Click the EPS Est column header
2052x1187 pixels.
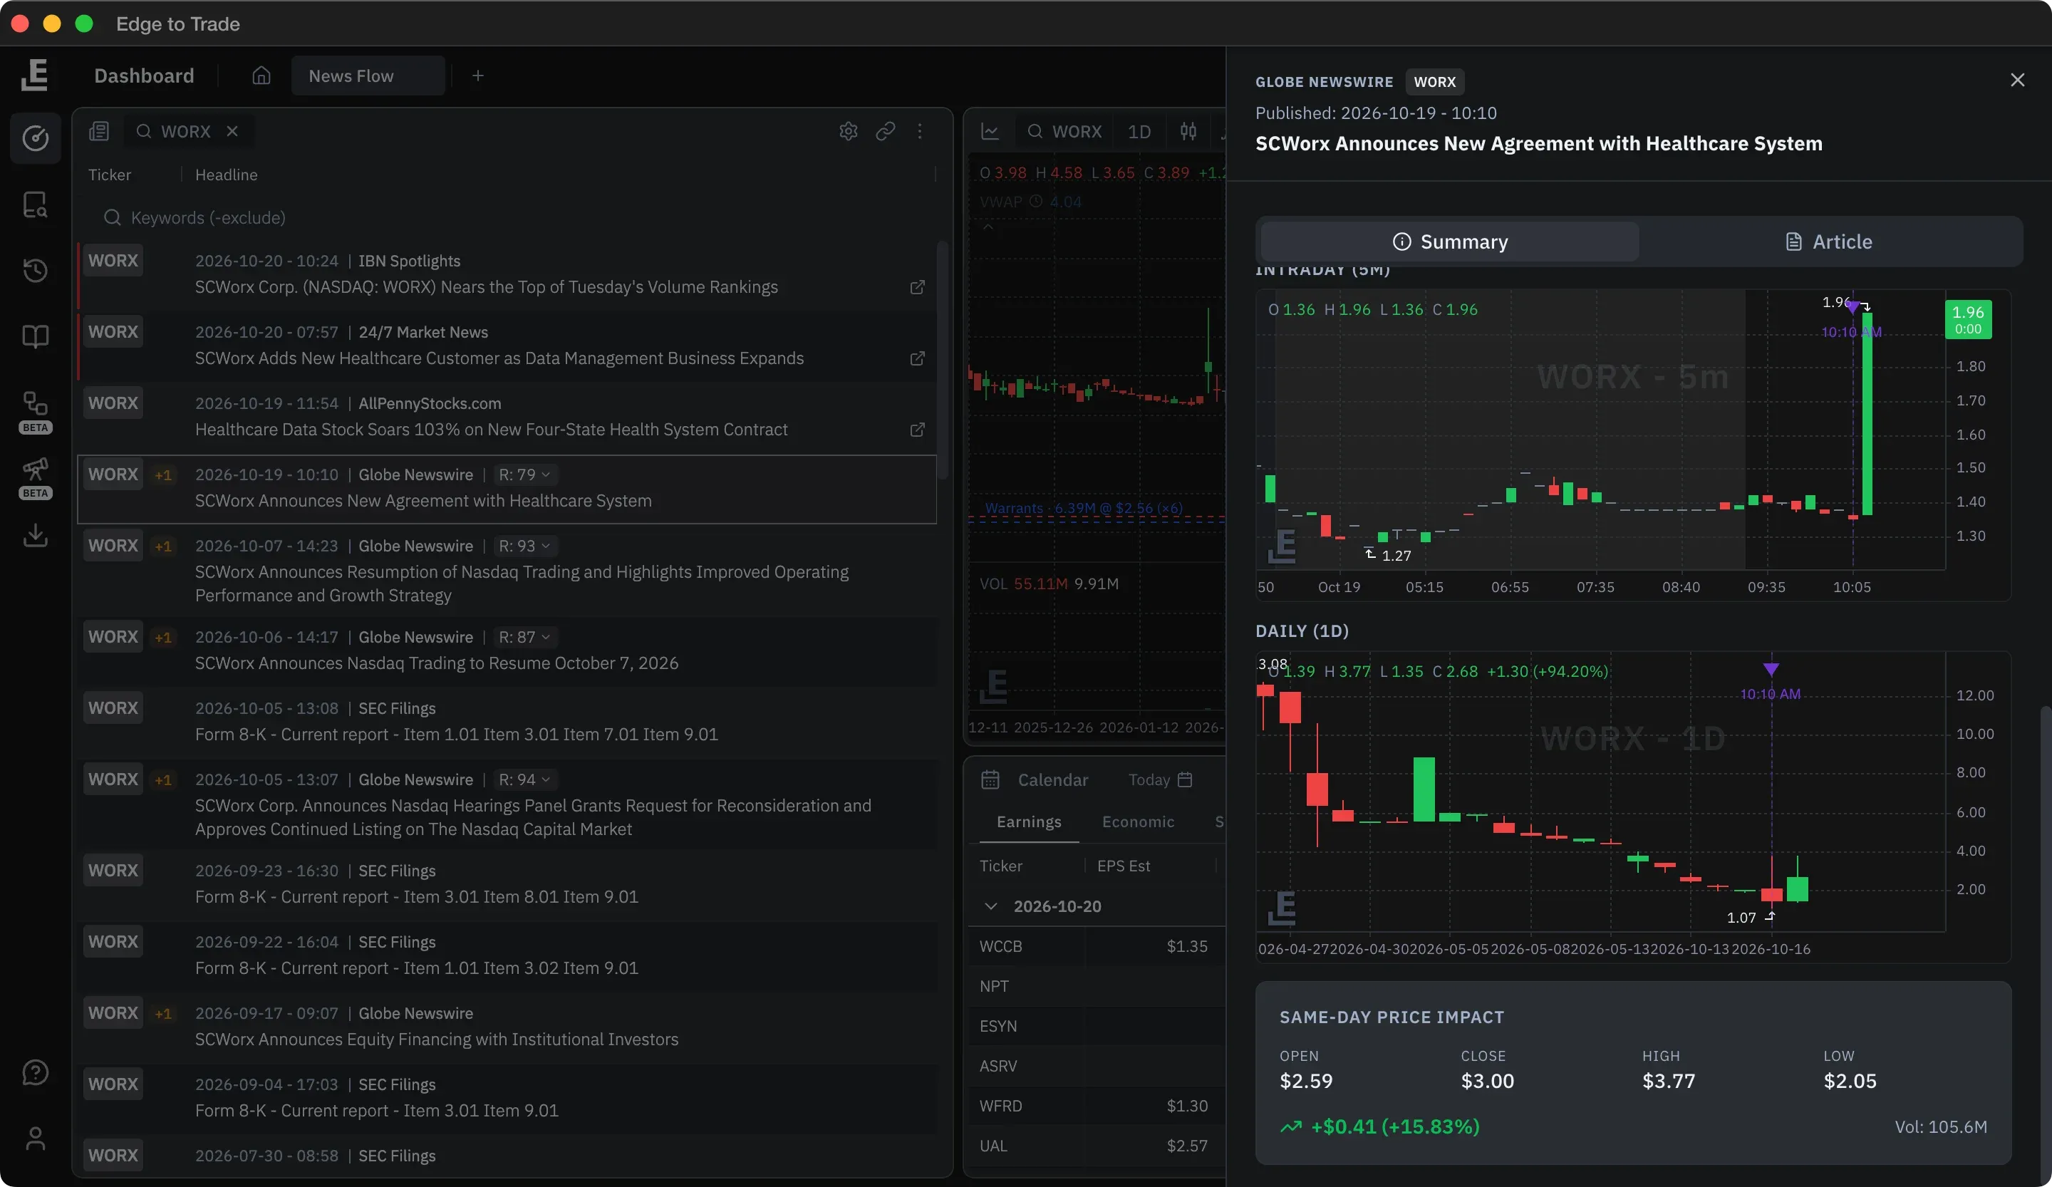tap(1124, 866)
